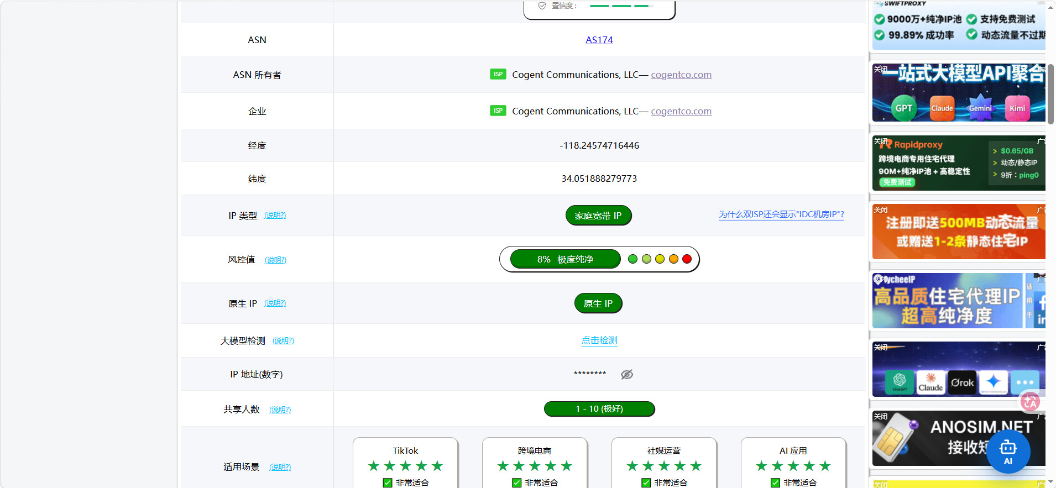Toggle the 非常适合 checkbox in the 社媒运营 card

[x=646, y=482]
